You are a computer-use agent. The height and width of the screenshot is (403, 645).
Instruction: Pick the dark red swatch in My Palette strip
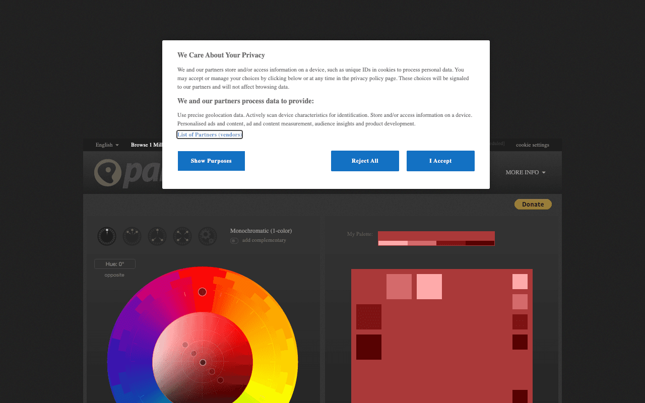click(451, 243)
